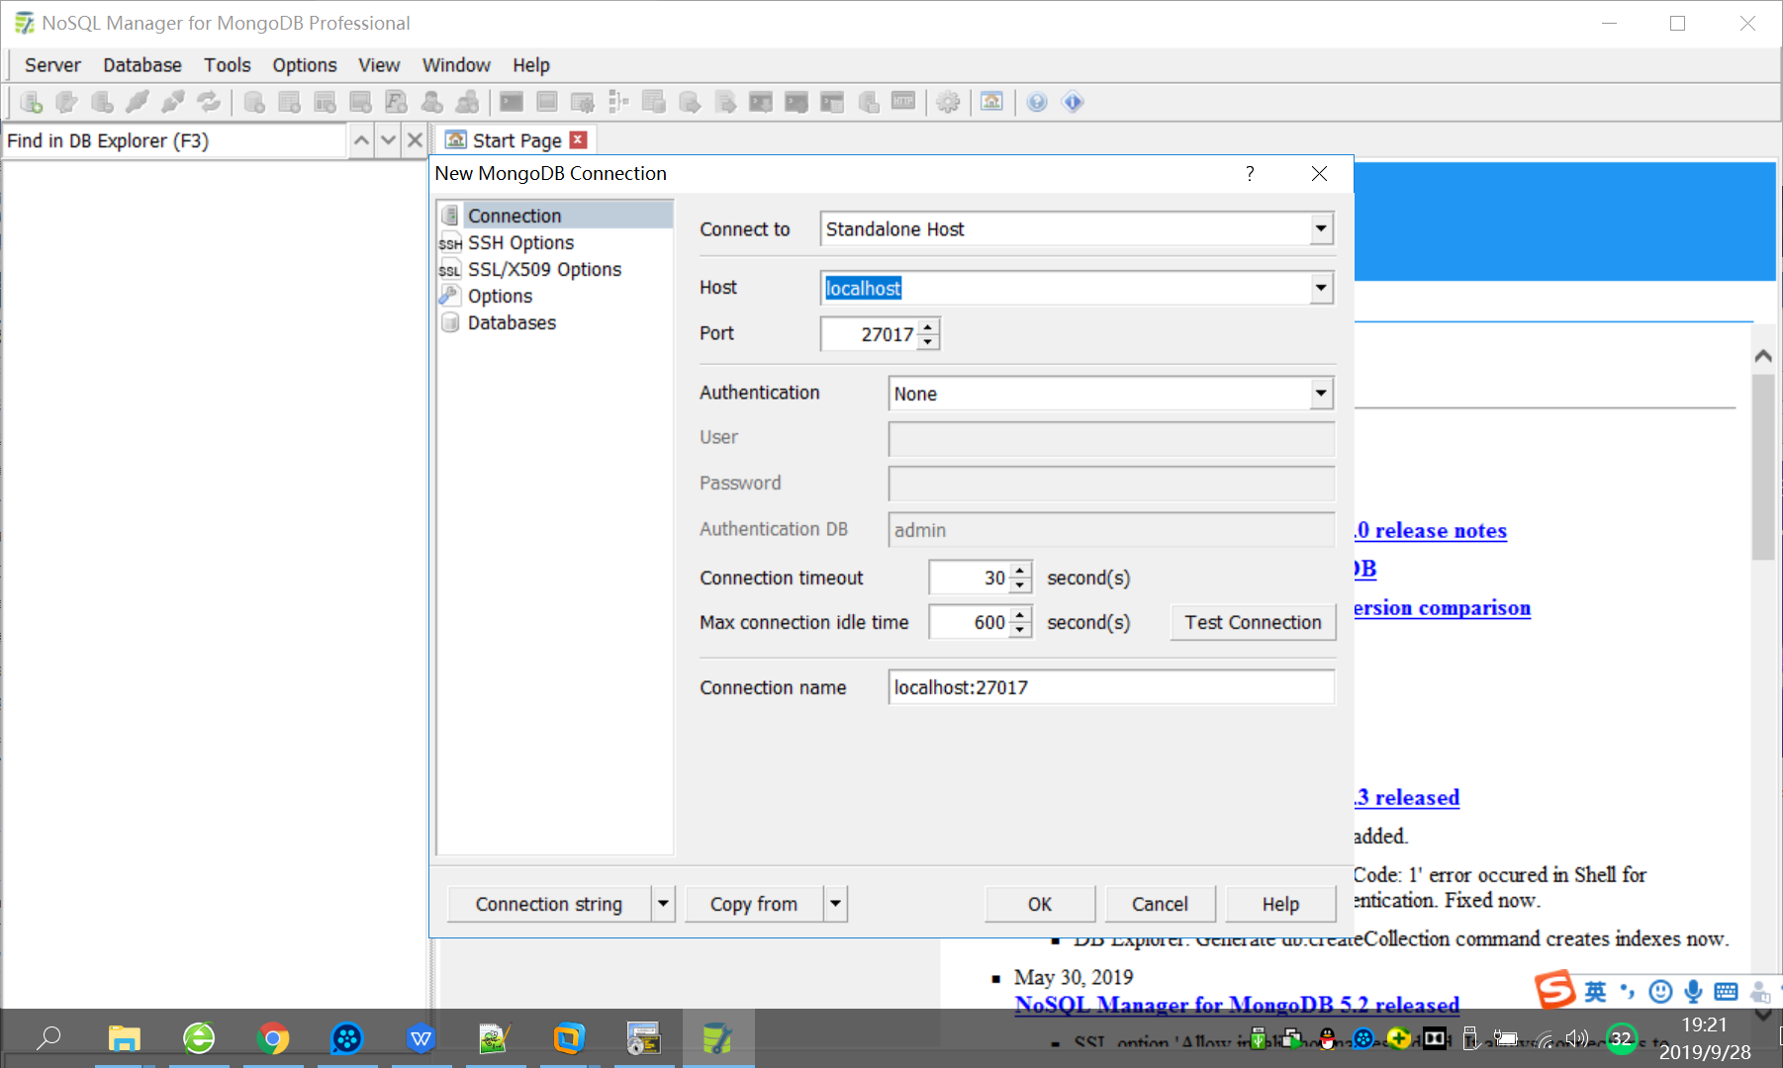Click the Find in DB Explorer box

coord(174,140)
